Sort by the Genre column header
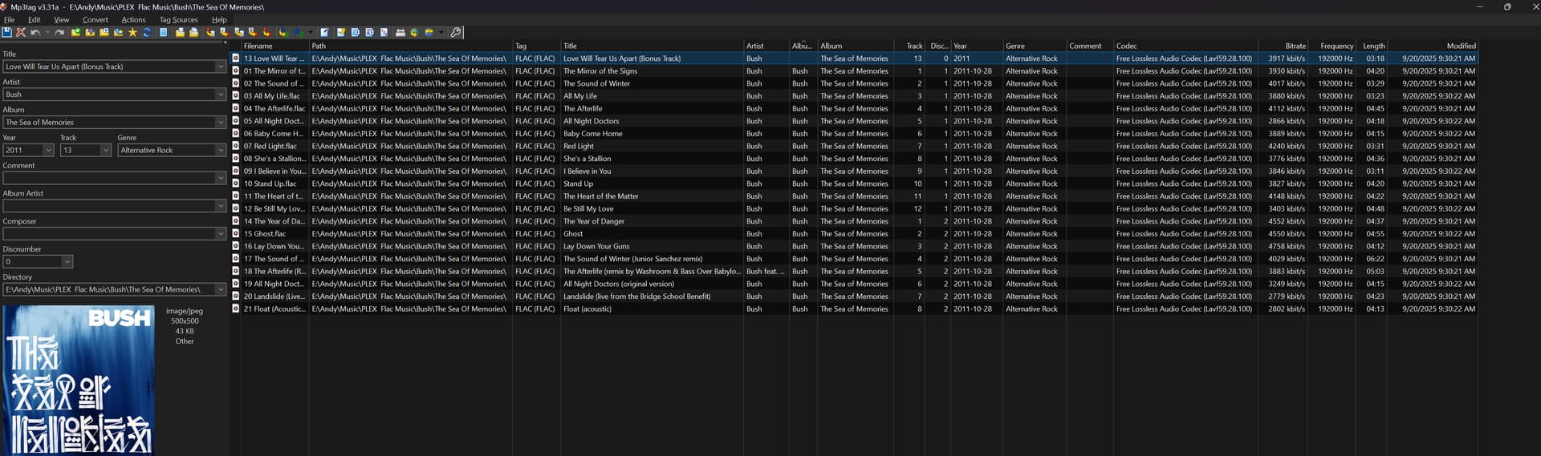The width and height of the screenshot is (1541, 456). (1035, 46)
